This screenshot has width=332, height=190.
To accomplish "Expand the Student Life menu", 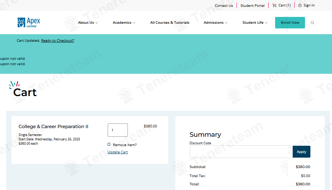I will (255, 23).
